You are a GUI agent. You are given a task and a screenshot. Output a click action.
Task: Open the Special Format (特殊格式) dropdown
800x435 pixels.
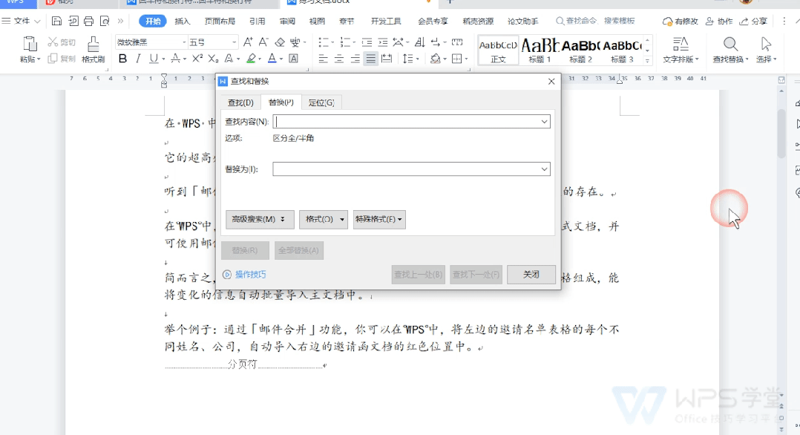click(x=379, y=219)
